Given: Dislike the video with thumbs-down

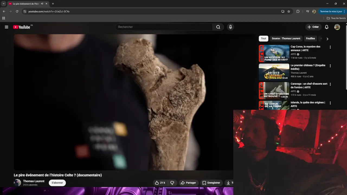Looking at the screenshot, I should tap(172, 183).
